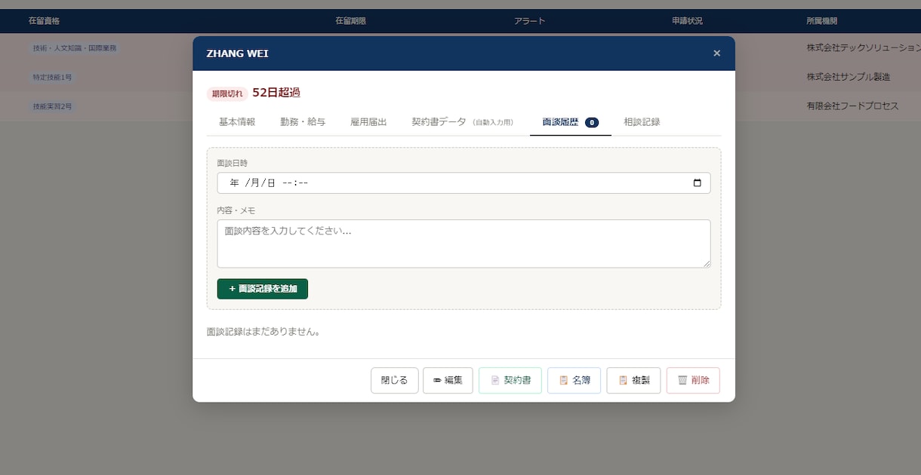This screenshot has height=475, width=921.
Task: Generate 契約書 with its button
Action: point(510,381)
